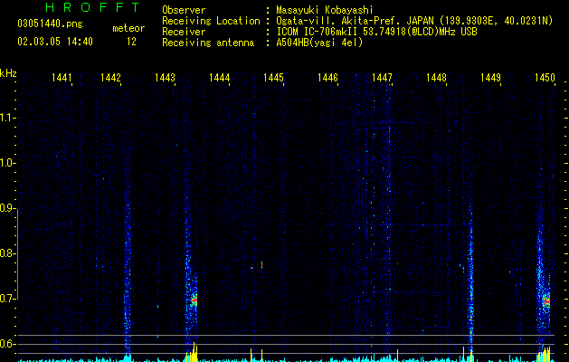
Task: Click the 1443 time axis marker
Action: pos(165,78)
